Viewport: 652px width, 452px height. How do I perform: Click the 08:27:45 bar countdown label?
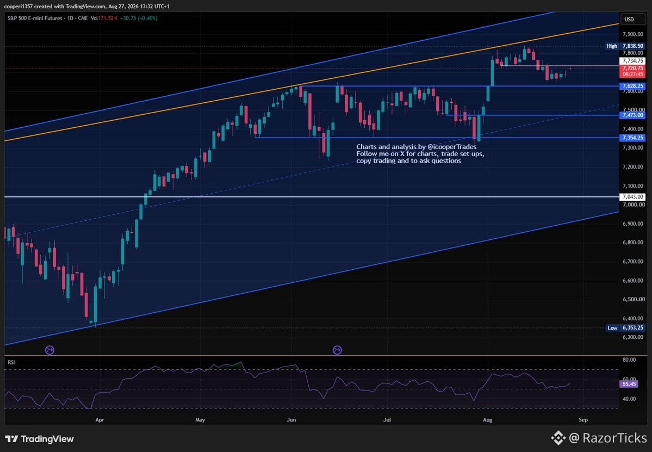[632, 75]
